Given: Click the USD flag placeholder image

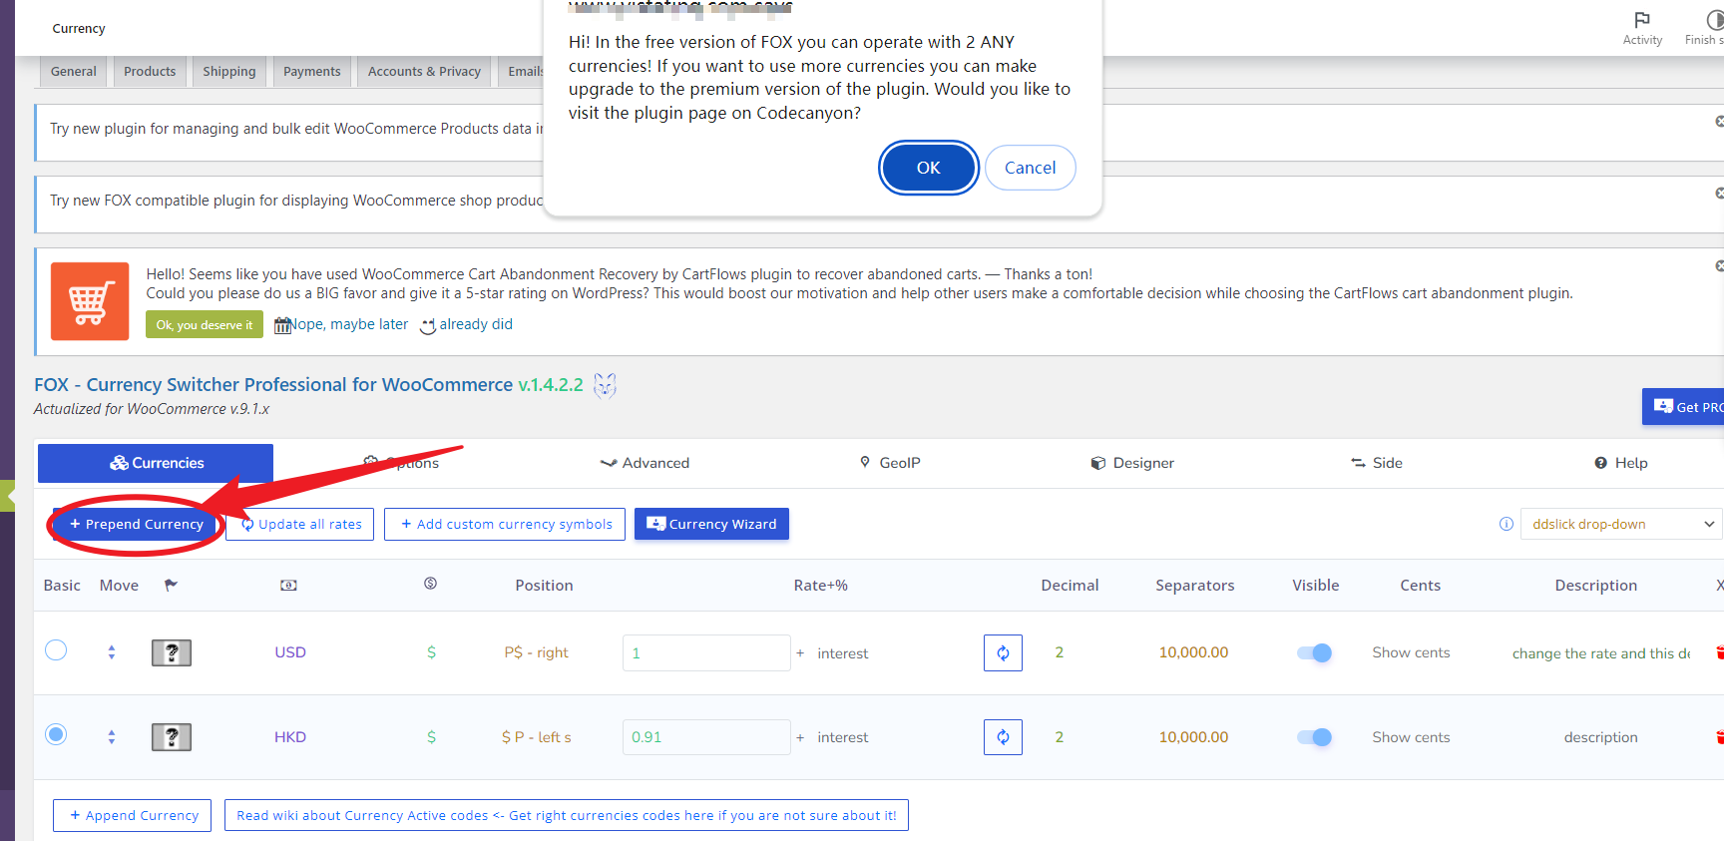Looking at the screenshot, I should [x=172, y=652].
